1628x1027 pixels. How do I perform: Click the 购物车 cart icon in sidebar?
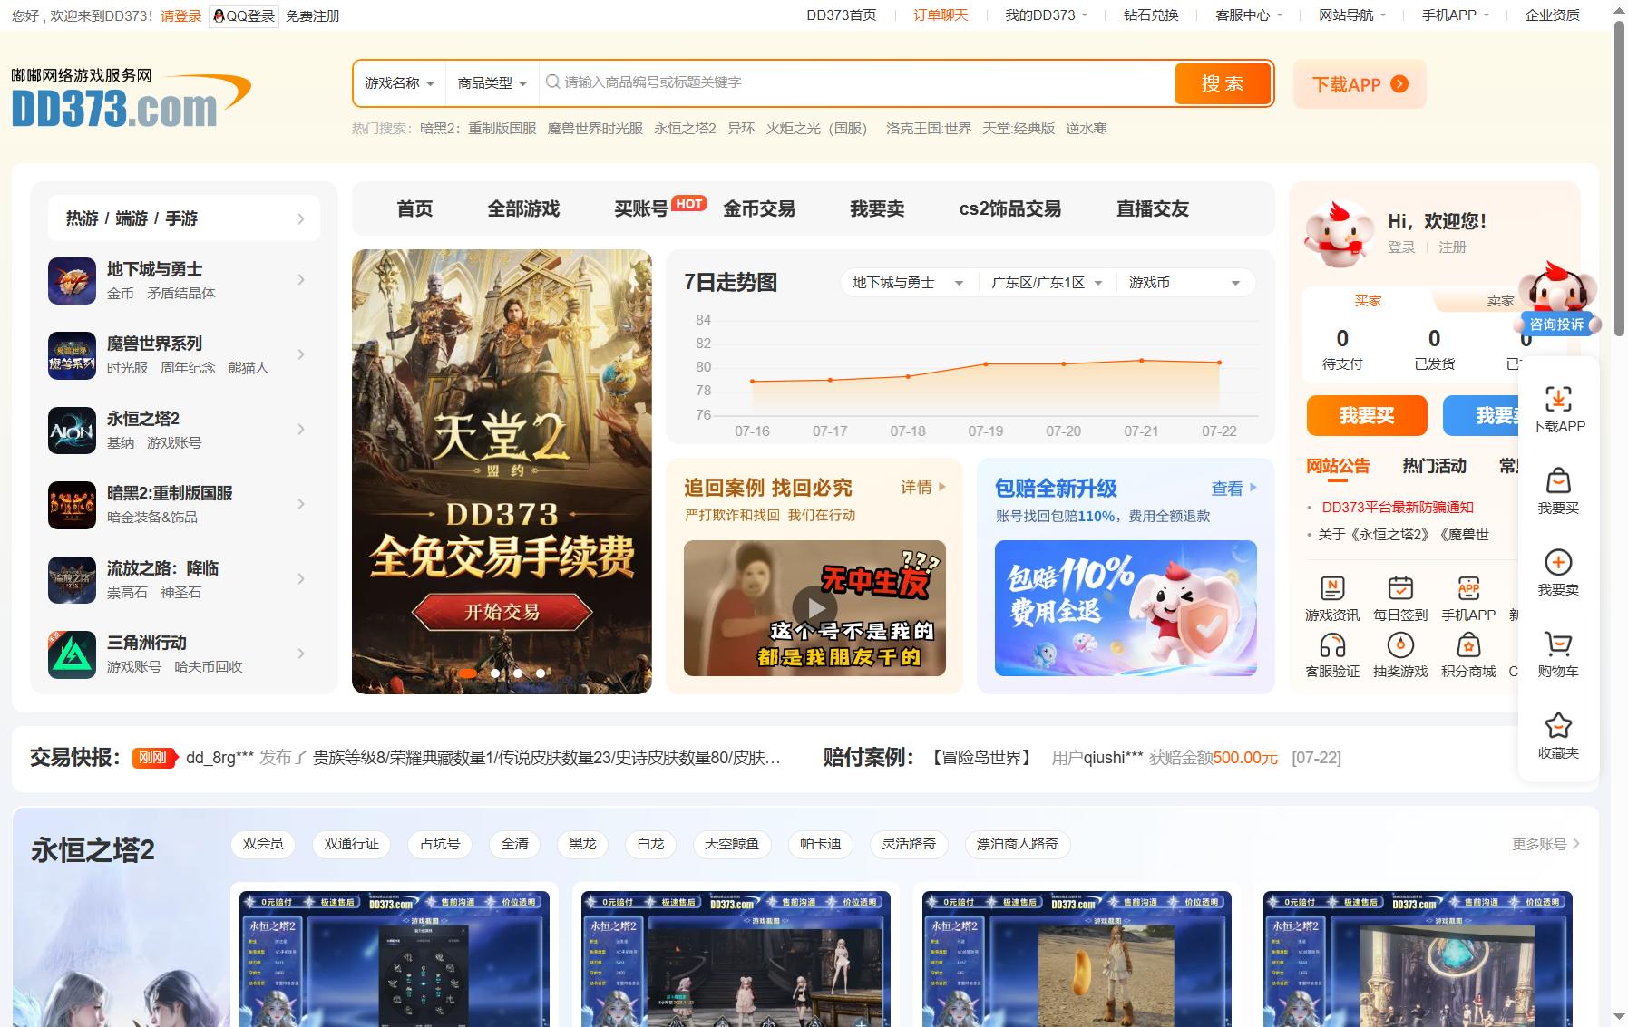click(x=1558, y=644)
